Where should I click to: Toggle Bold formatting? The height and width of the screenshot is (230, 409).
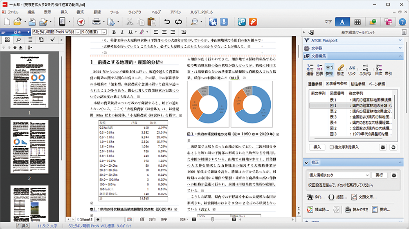click(114, 32)
